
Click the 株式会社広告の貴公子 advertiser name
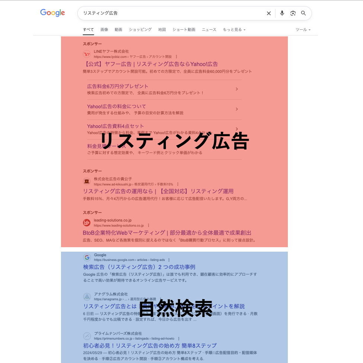113,179
